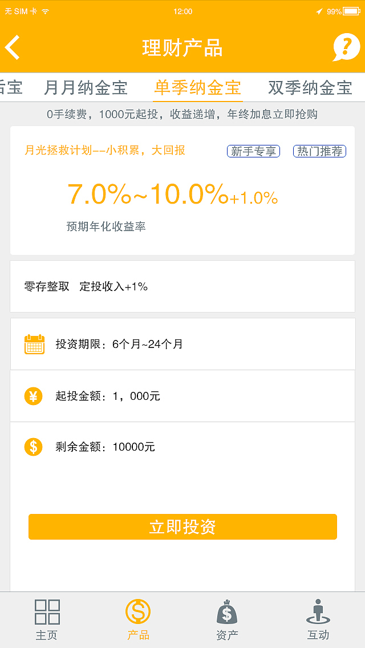This screenshot has width=365, height=648.
Task: Click the dollar coin icon beside 剩余金额
Action: tap(34, 447)
